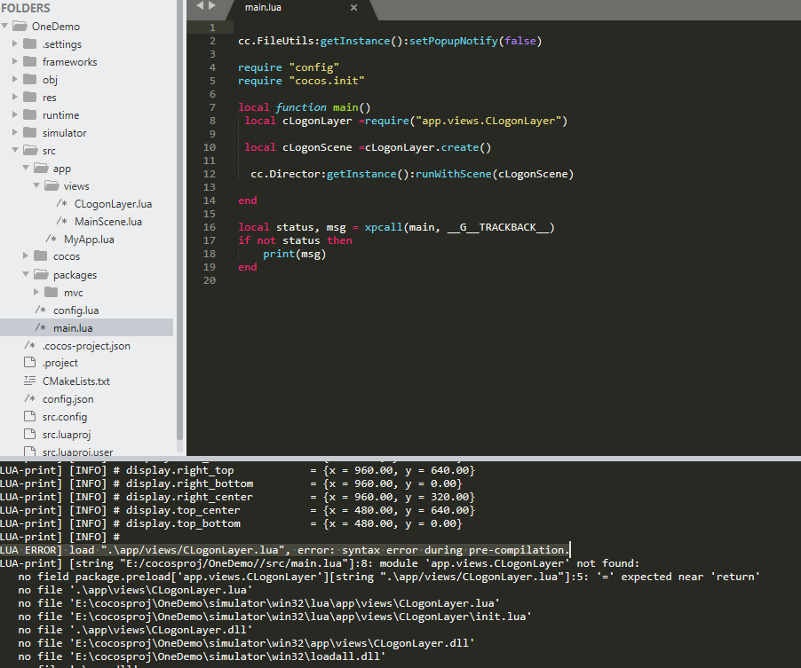Image resolution: width=801 pixels, height=668 pixels.
Task: Click the packages folder icon
Action: pos(42,274)
